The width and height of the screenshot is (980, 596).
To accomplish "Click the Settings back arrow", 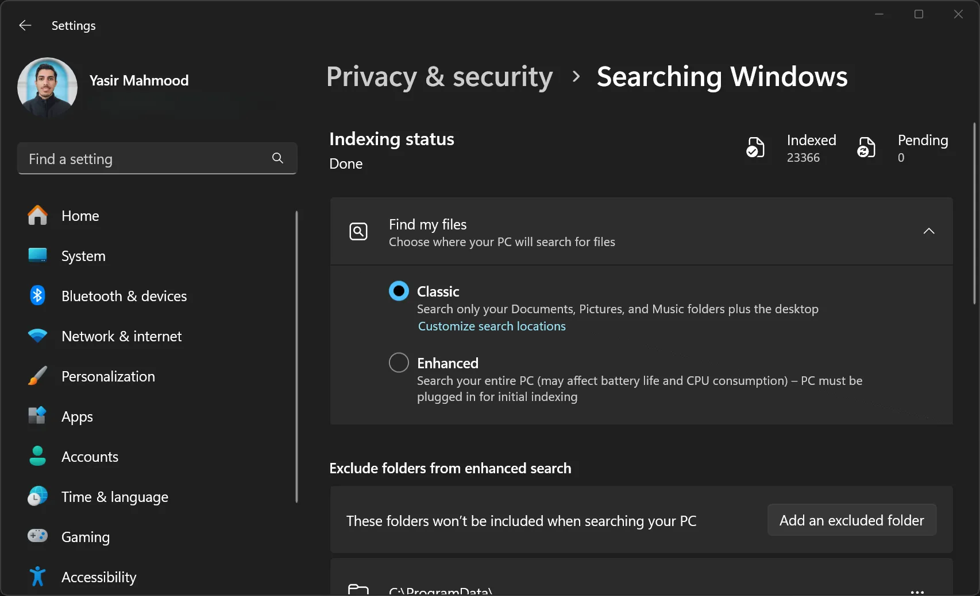I will 25,25.
